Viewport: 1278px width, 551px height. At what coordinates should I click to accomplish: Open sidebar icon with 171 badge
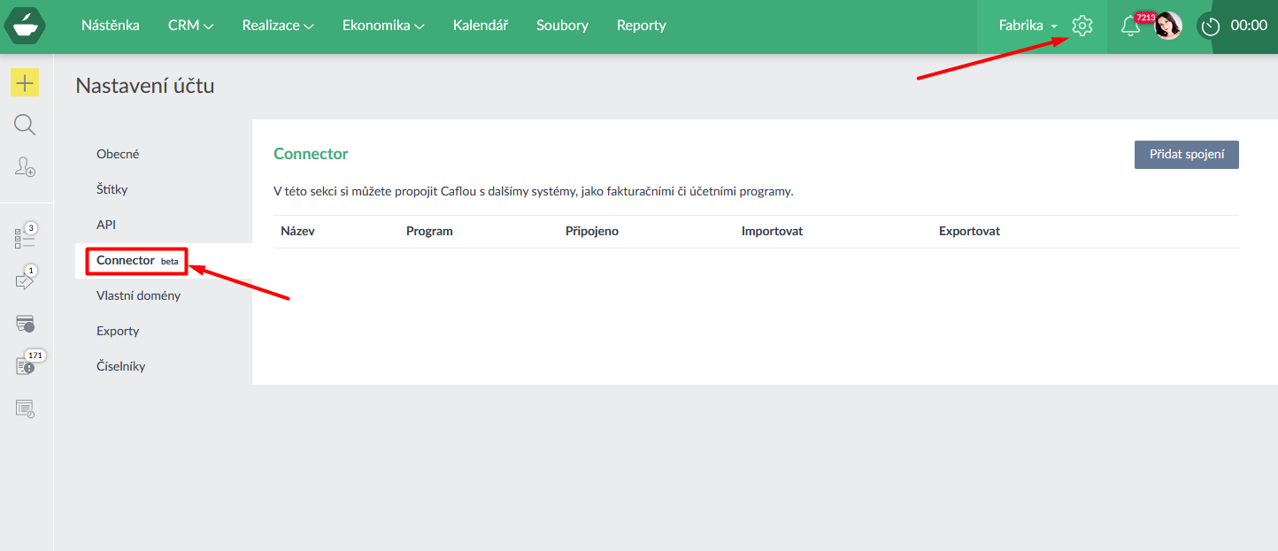pos(25,365)
